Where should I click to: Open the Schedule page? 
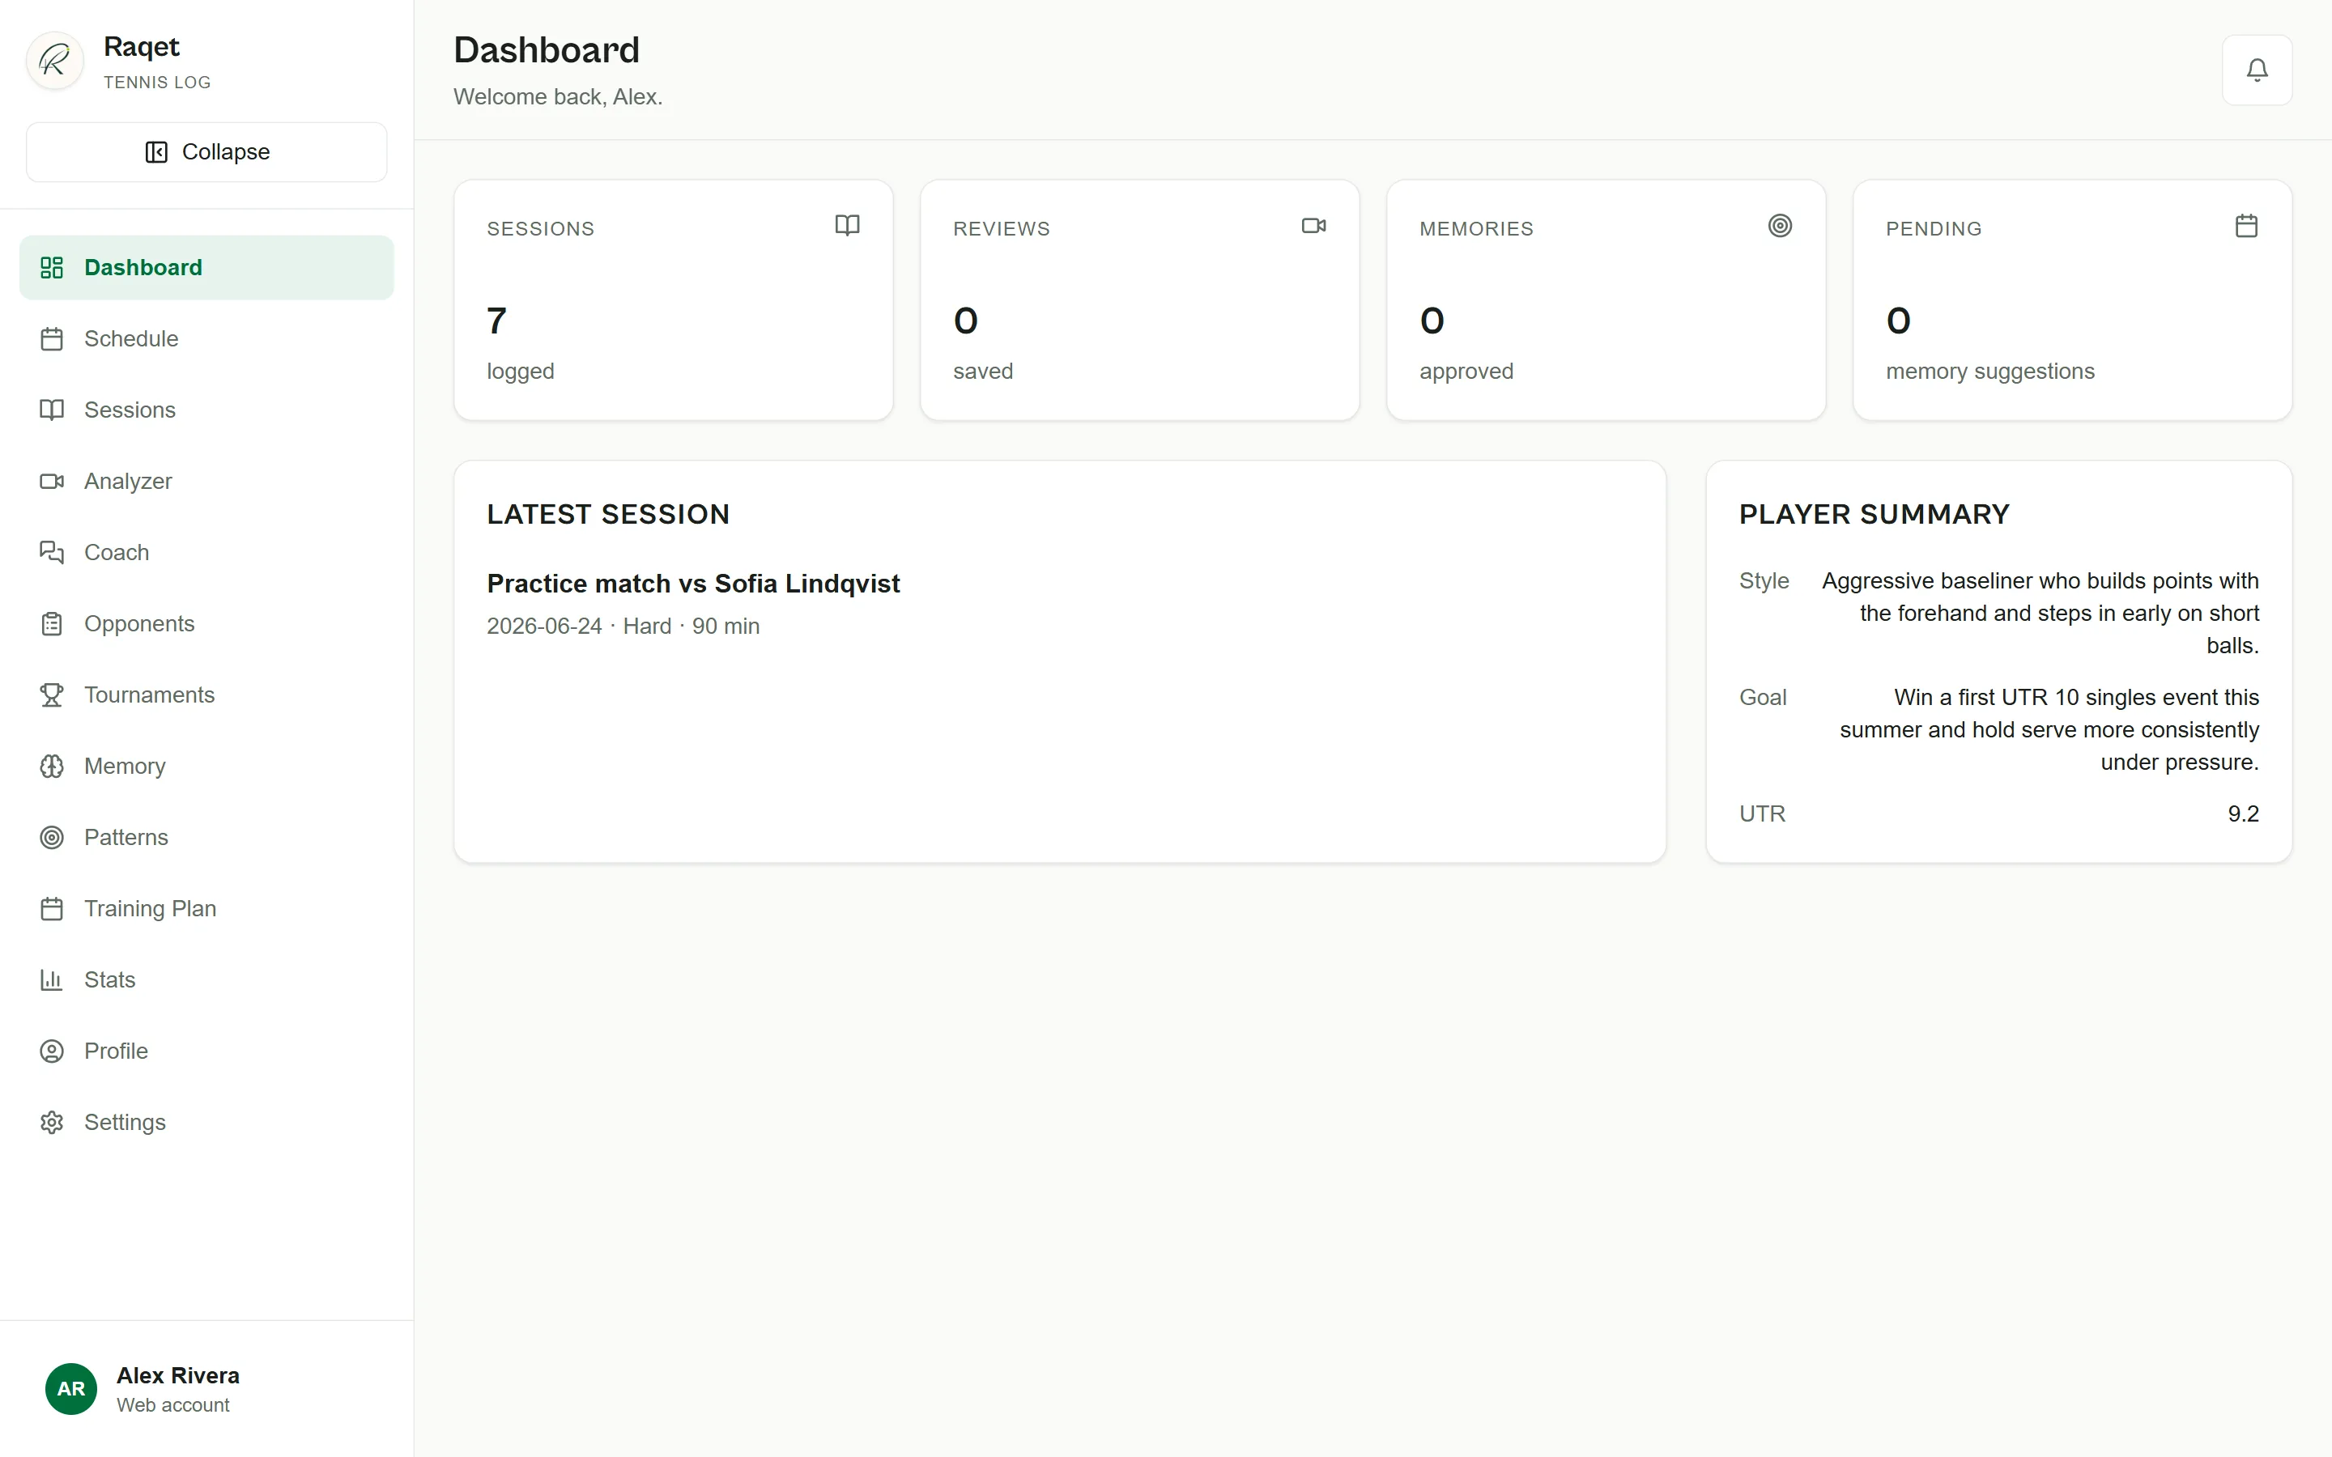click(x=206, y=339)
